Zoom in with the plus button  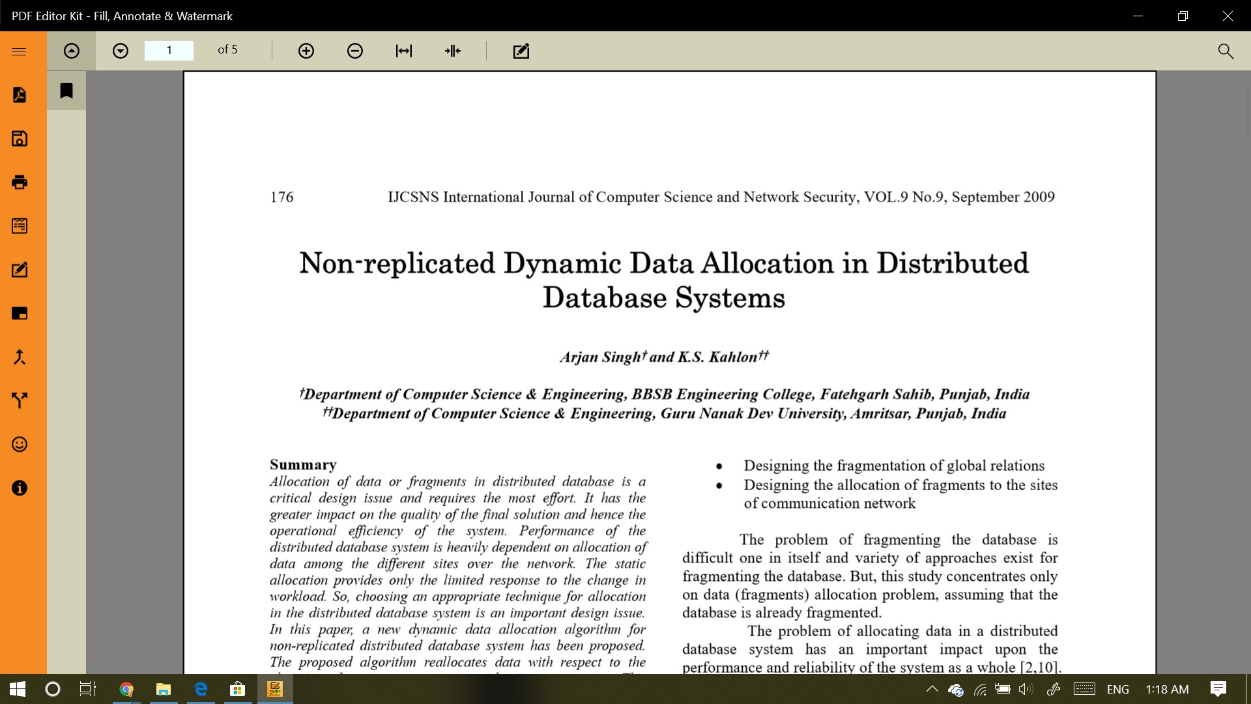[x=306, y=51]
